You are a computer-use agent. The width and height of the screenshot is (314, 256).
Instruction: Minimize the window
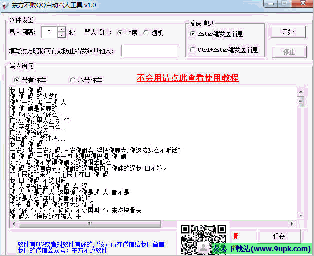click(271, 4)
